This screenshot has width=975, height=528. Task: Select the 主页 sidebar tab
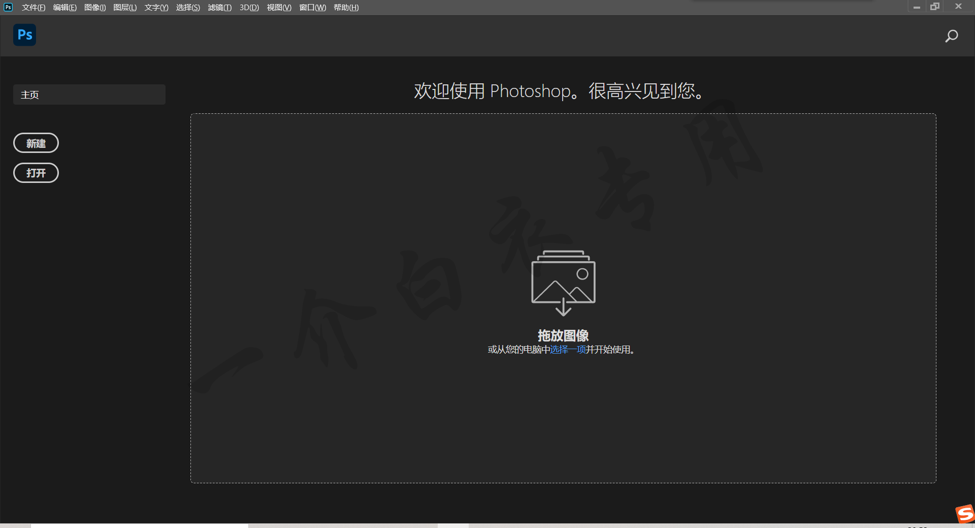89,95
